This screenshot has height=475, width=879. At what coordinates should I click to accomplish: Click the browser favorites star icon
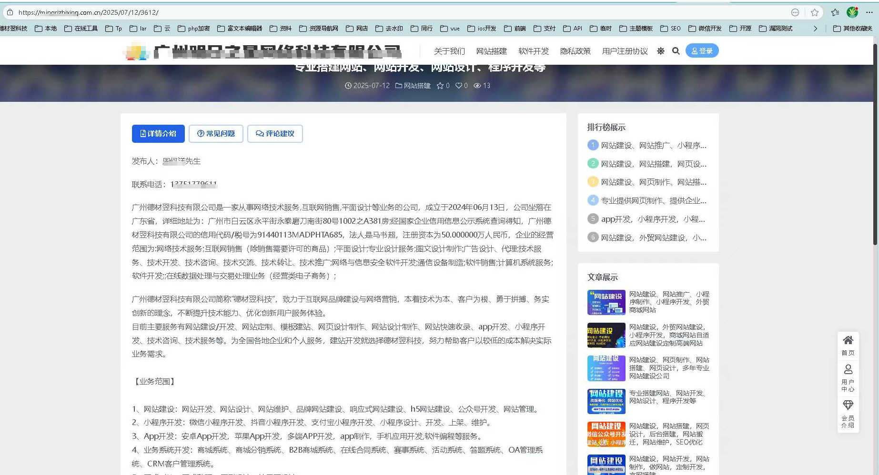(x=815, y=13)
